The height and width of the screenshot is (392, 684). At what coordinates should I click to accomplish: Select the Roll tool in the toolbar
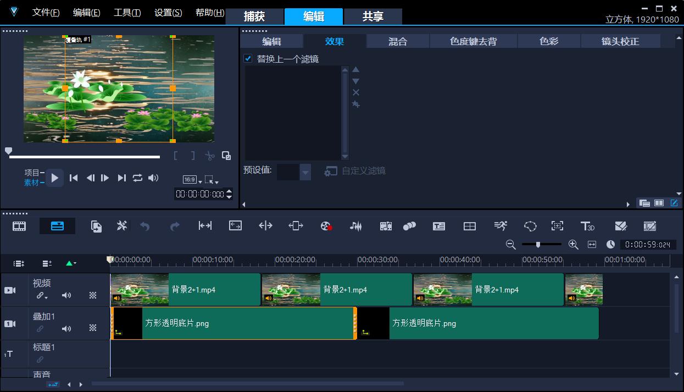265,226
